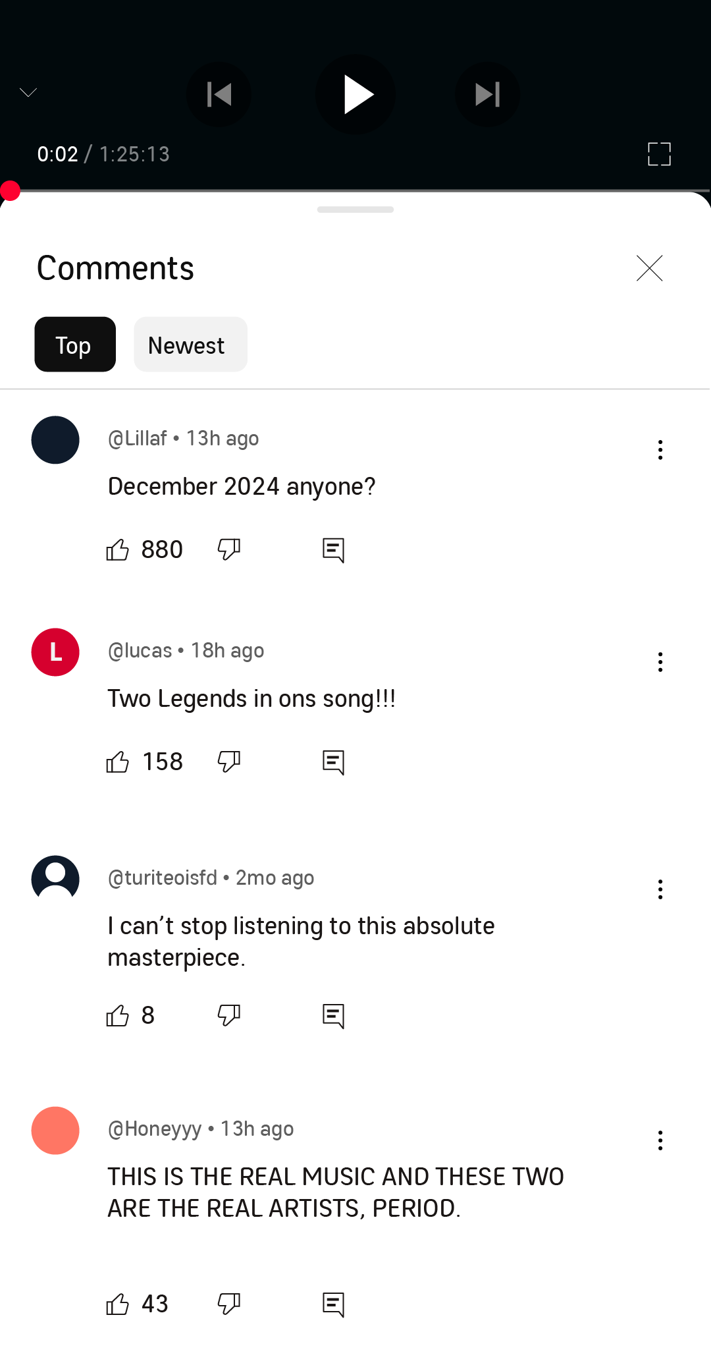
Task: Like the @Honeyyy REAL MUSIC comment
Action: tap(118, 1304)
